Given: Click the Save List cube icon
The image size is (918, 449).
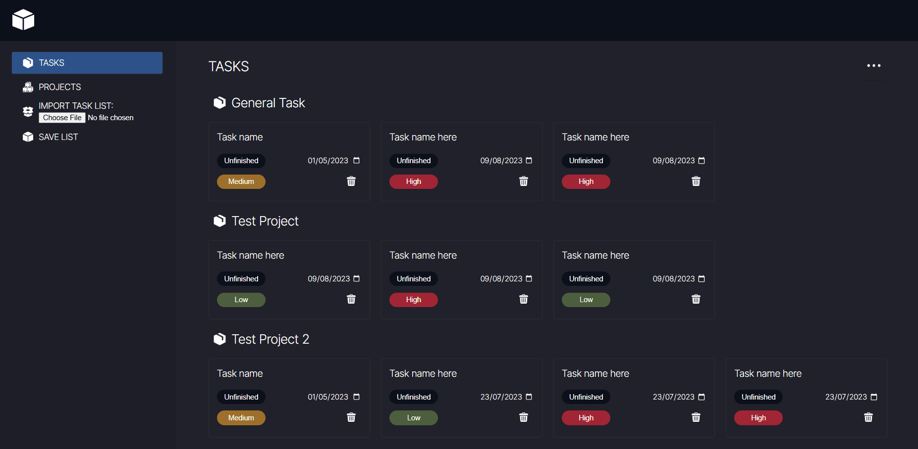Looking at the screenshot, I should tap(28, 137).
